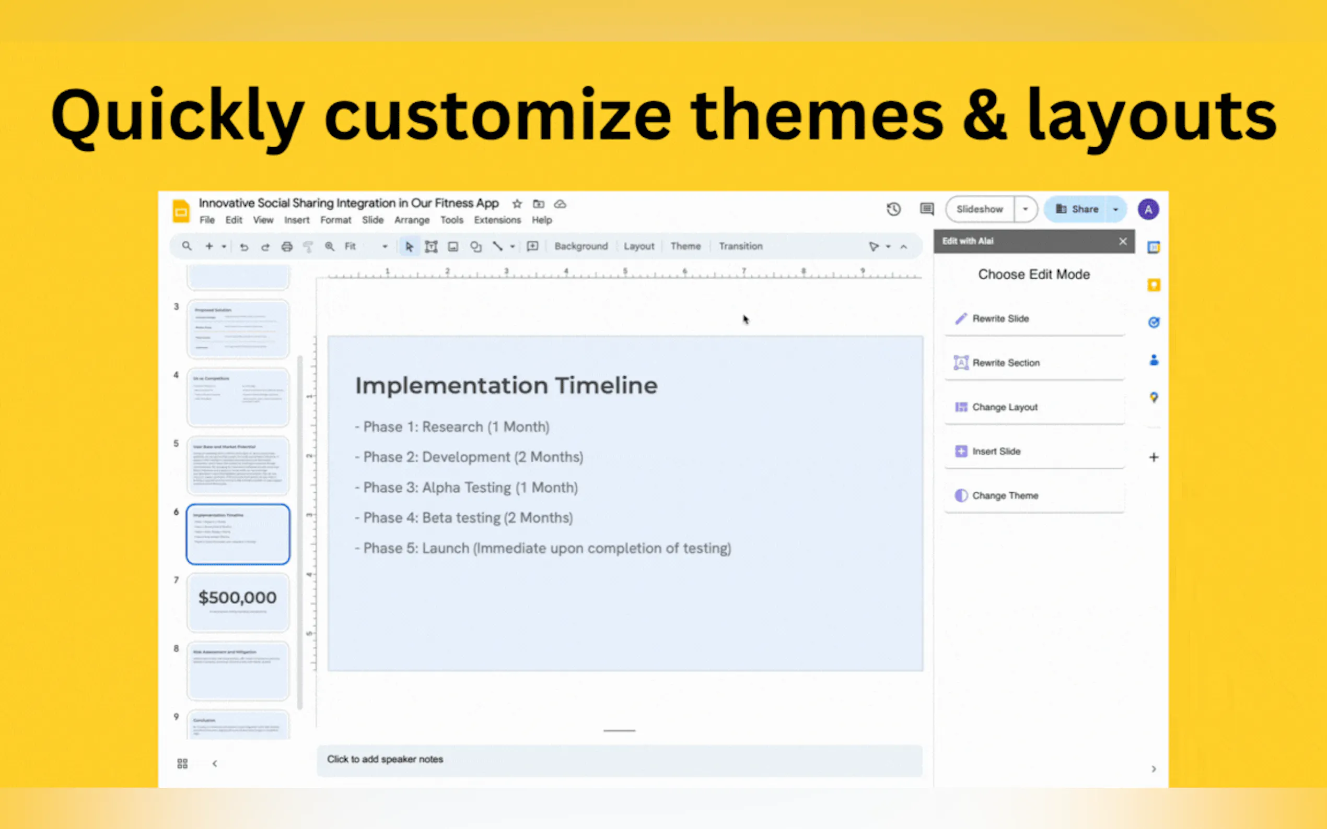Open the Format menu
This screenshot has width=1327, height=829.
coord(336,220)
